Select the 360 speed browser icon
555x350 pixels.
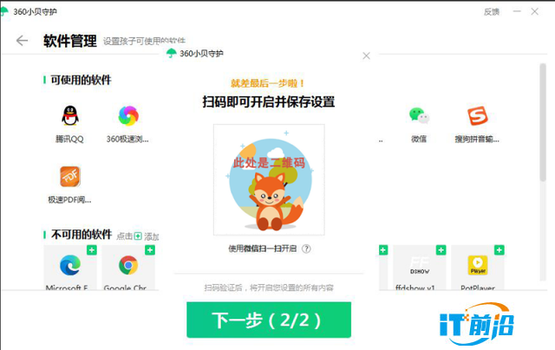click(128, 116)
